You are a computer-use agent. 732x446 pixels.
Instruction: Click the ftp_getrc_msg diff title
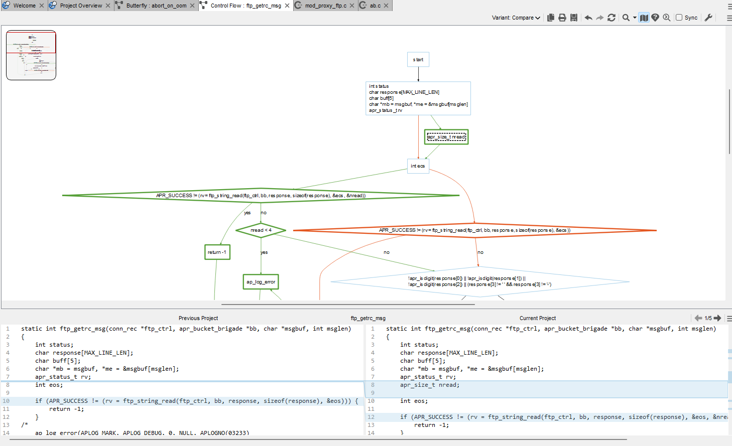[x=368, y=318]
